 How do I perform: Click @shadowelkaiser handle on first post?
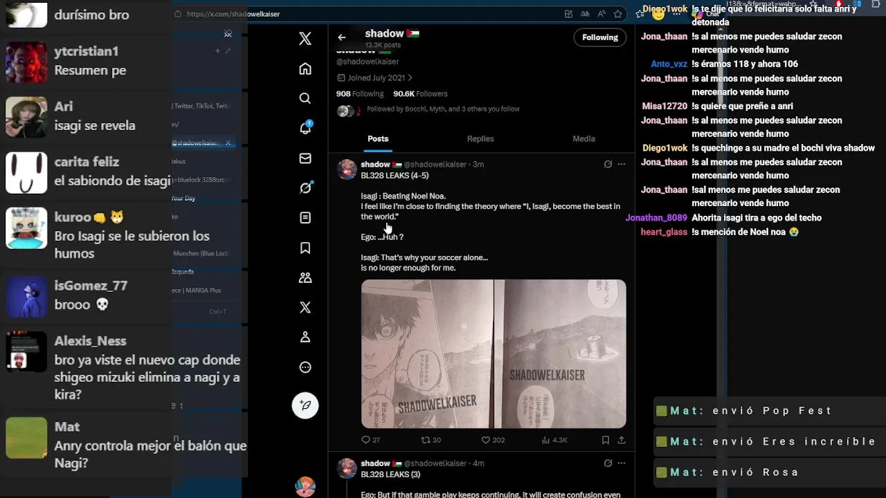point(435,165)
